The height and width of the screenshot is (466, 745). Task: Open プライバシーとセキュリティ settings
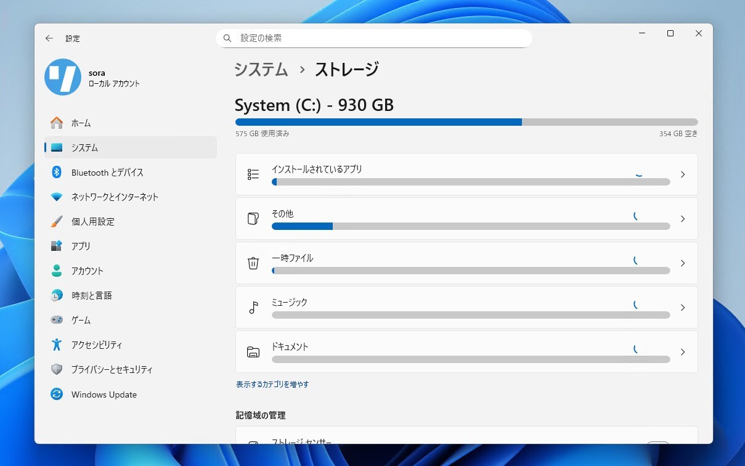pos(112,370)
